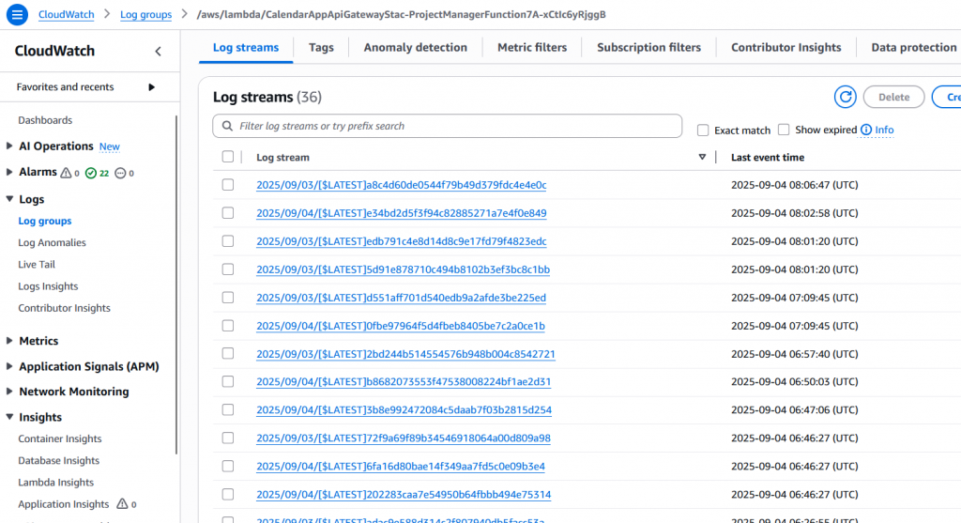Expand Application Signals (APM) section

pyautogui.click(x=9, y=366)
